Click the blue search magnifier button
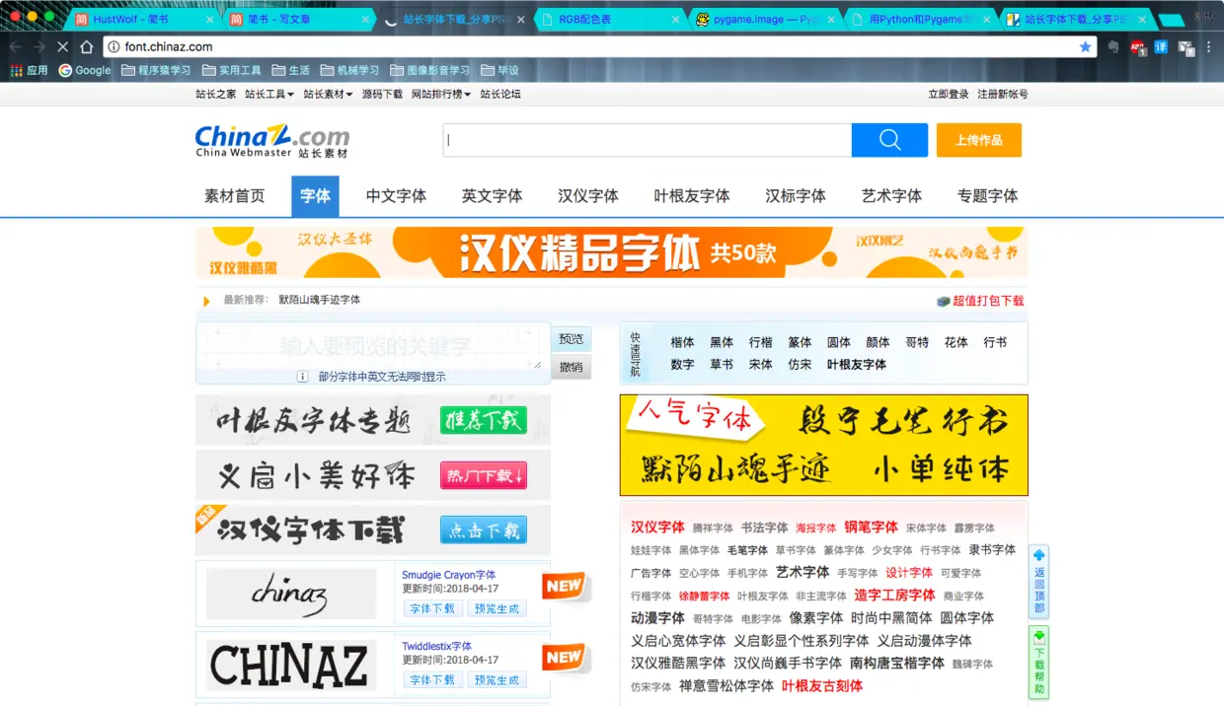The width and height of the screenshot is (1224, 706). click(889, 140)
